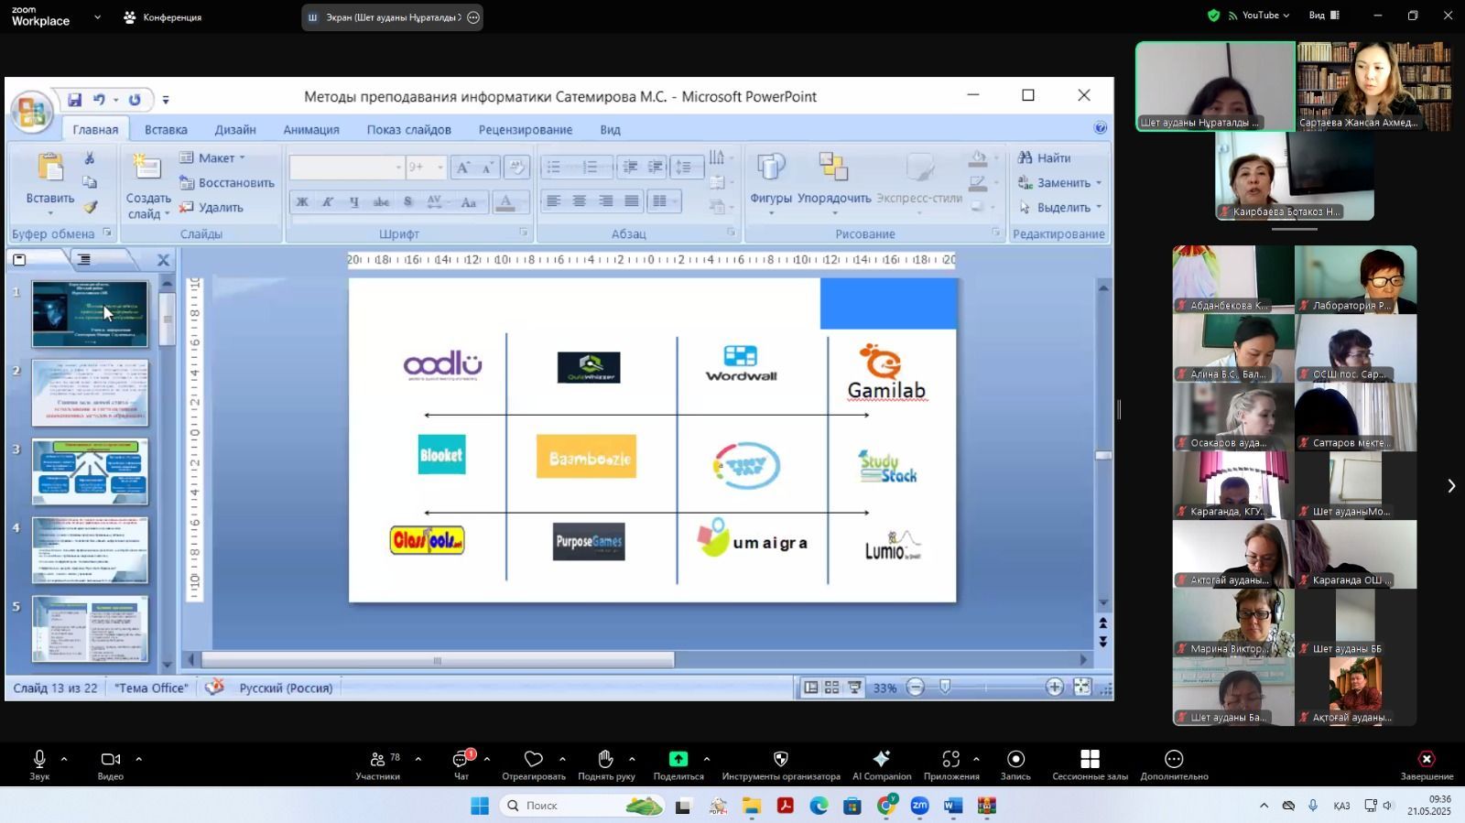Open the Participants list
Viewport: 1465px width, 823px height.
[x=377, y=759]
